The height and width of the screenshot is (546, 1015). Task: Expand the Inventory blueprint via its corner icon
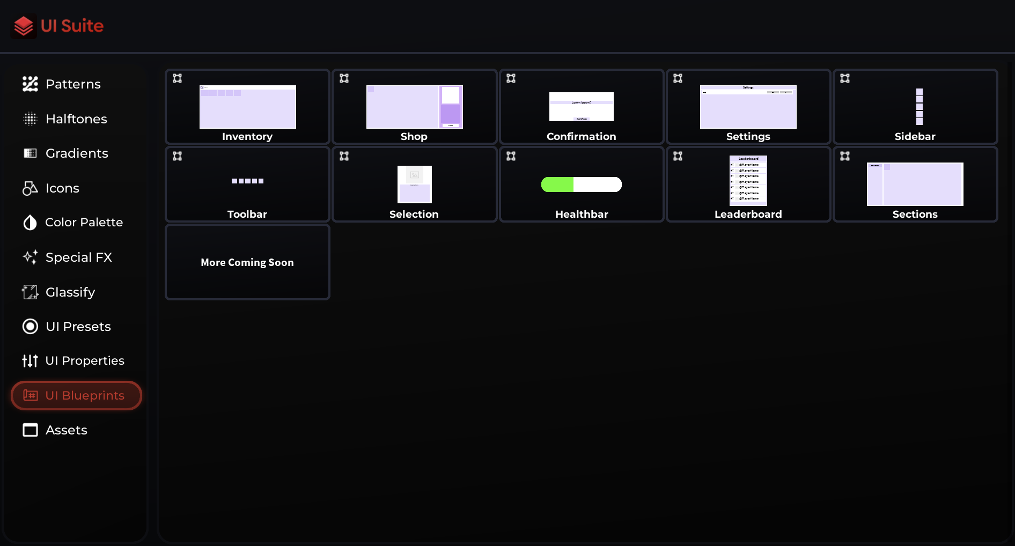click(177, 78)
